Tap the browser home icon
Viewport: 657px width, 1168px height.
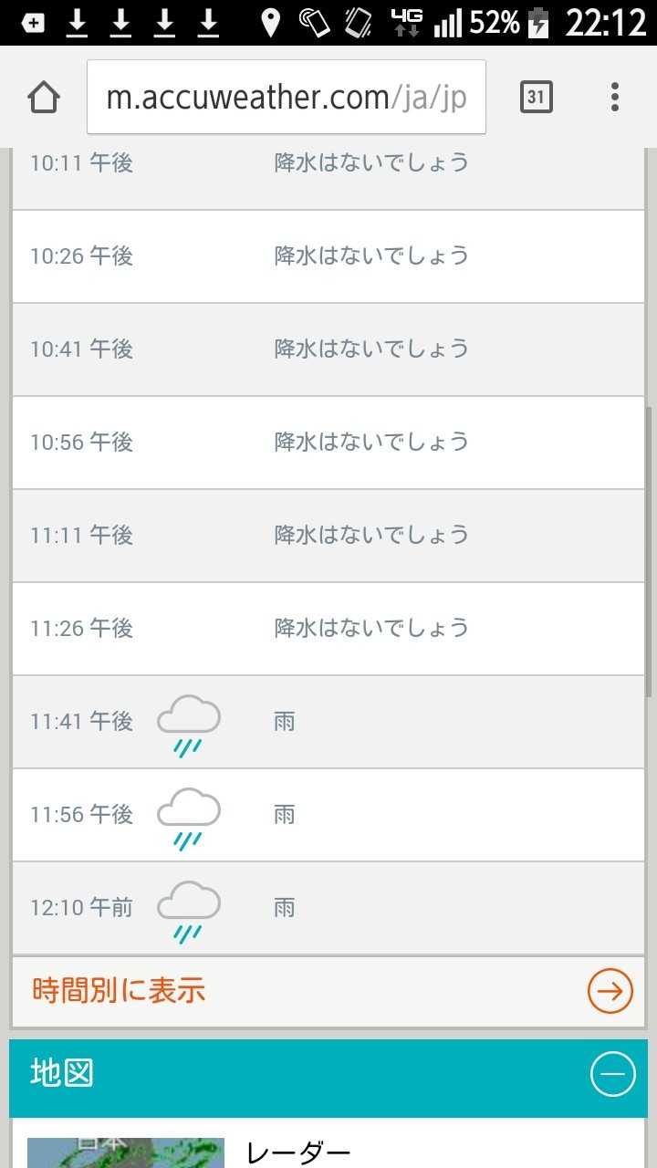click(x=44, y=98)
